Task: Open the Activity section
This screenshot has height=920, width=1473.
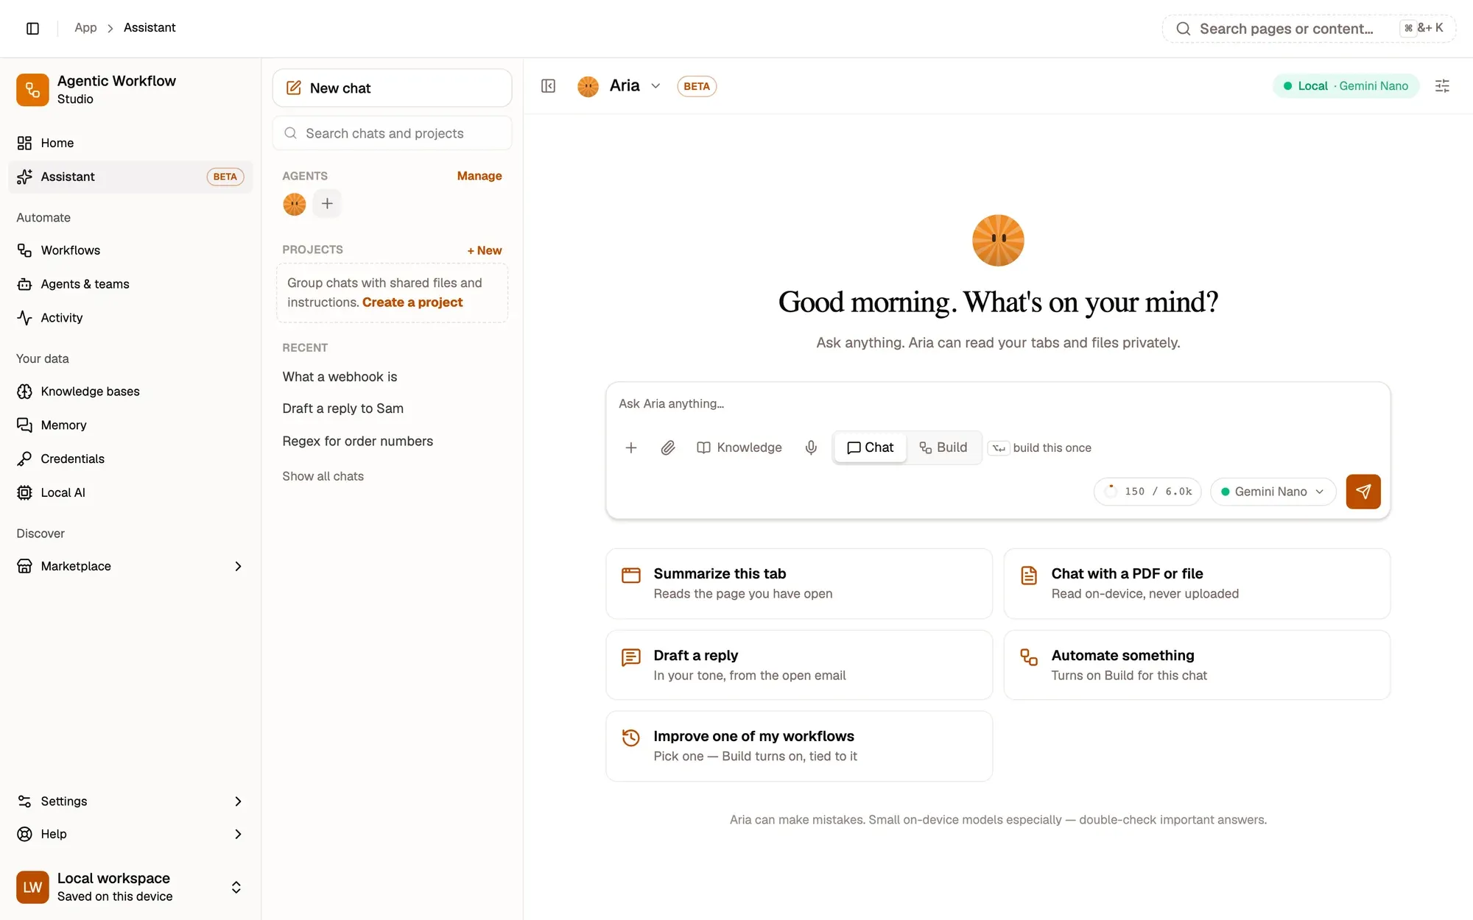Action: pyautogui.click(x=130, y=318)
